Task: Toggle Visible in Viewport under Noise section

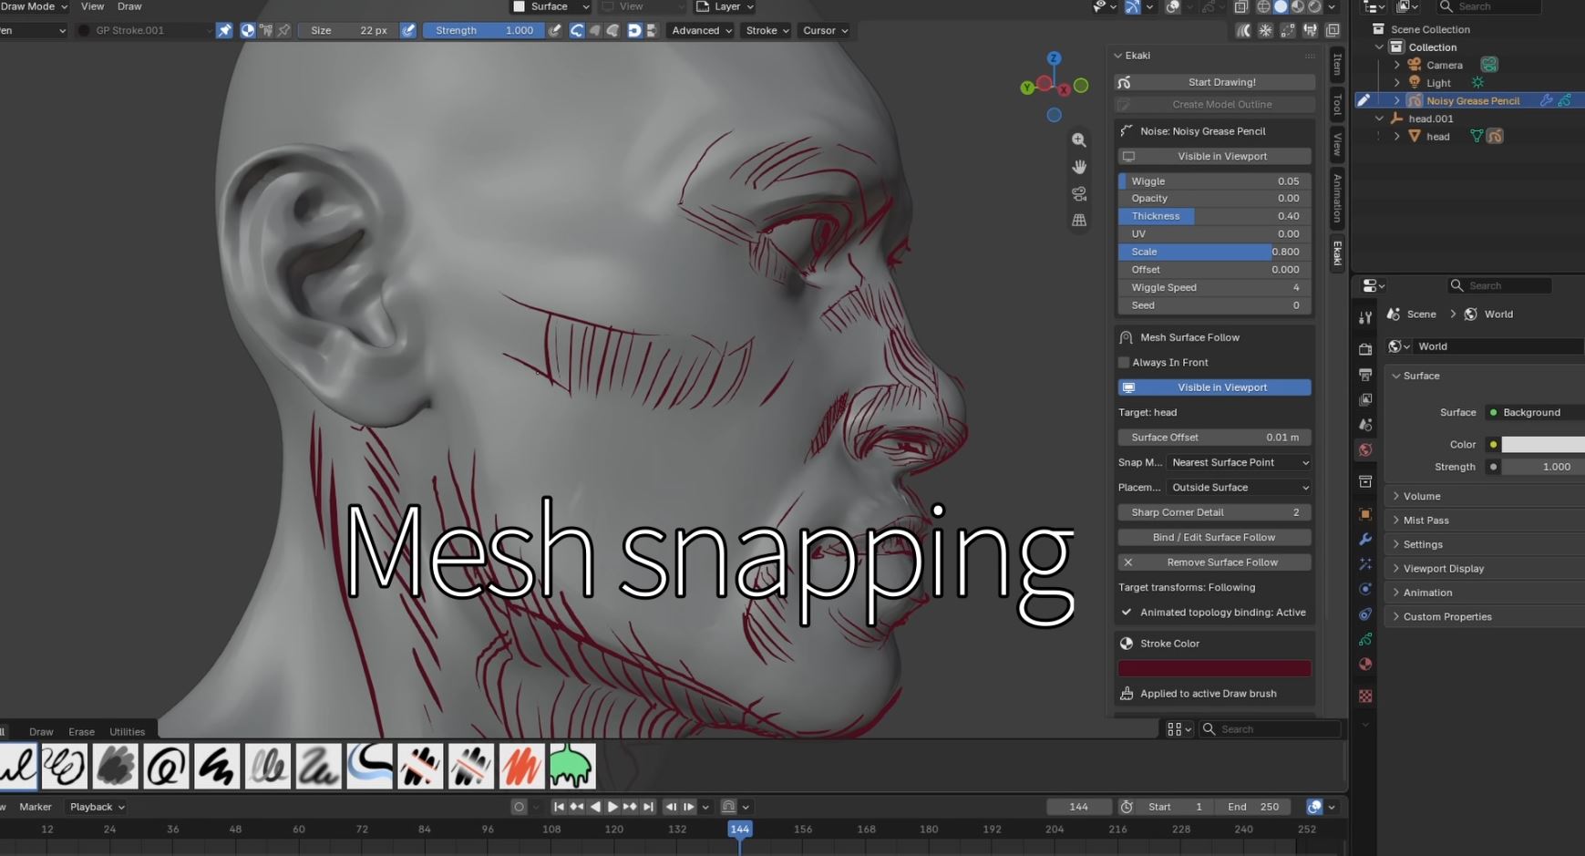Action: pyautogui.click(x=1214, y=156)
